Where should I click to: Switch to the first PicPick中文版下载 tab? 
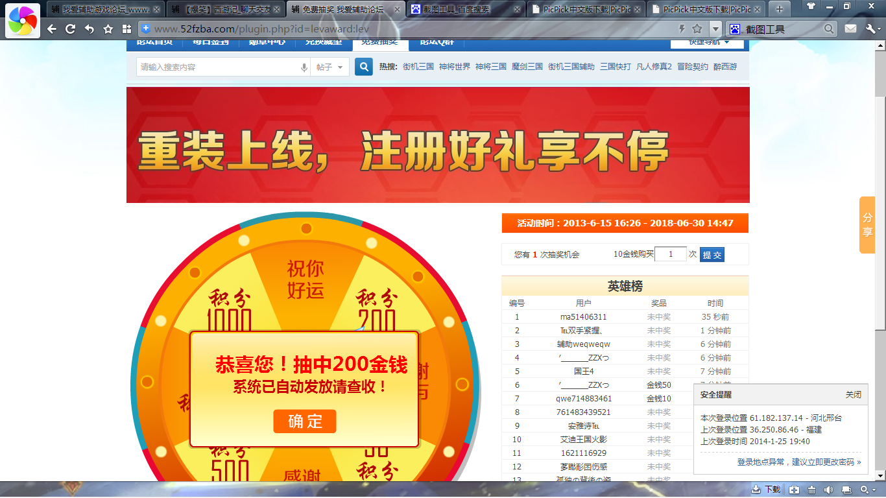pyautogui.click(x=586, y=10)
